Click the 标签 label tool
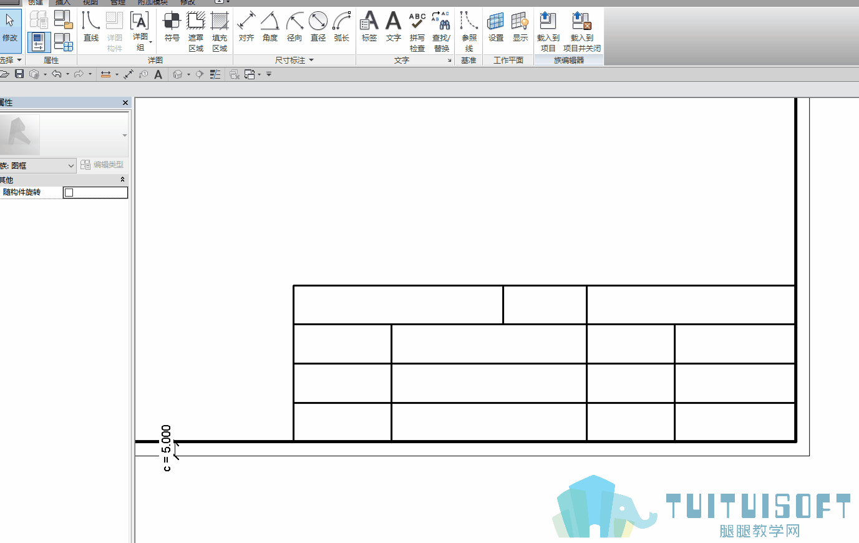The height and width of the screenshot is (543, 859). 369,27
